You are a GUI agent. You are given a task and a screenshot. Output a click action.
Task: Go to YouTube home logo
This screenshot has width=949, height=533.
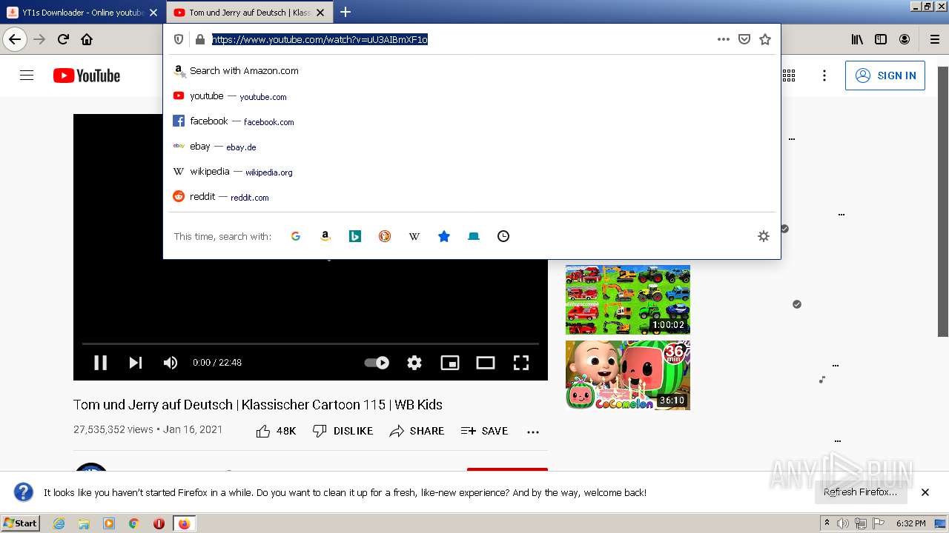point(87,76)
